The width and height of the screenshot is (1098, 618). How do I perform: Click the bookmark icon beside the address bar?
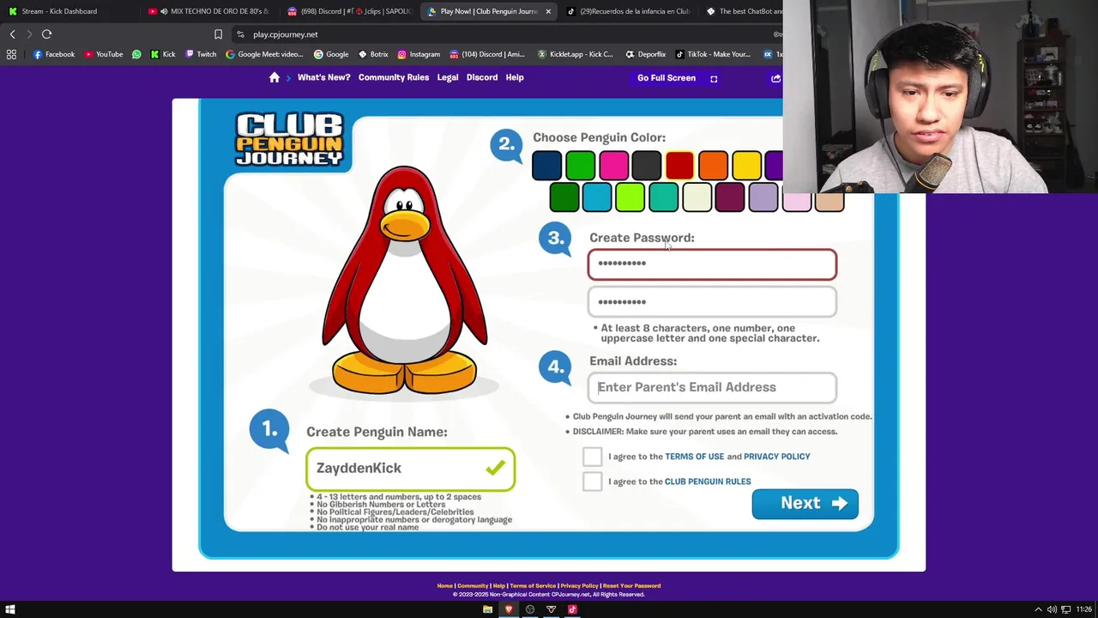(x=218, y=34)
